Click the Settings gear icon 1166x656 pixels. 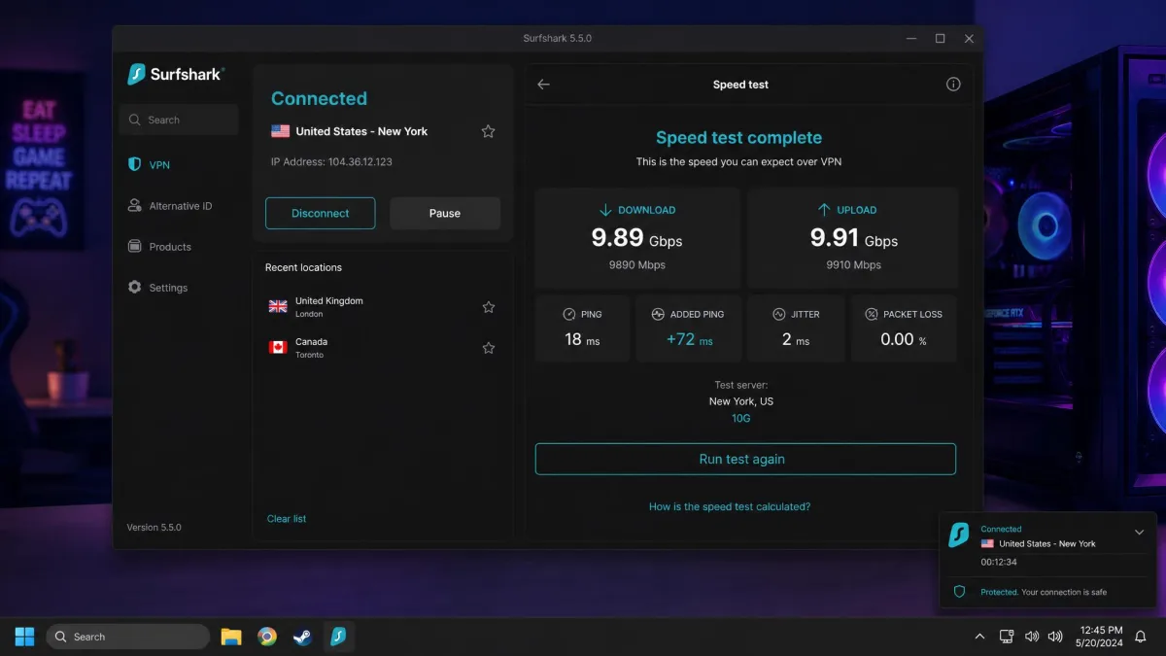[x=135, y=288]
